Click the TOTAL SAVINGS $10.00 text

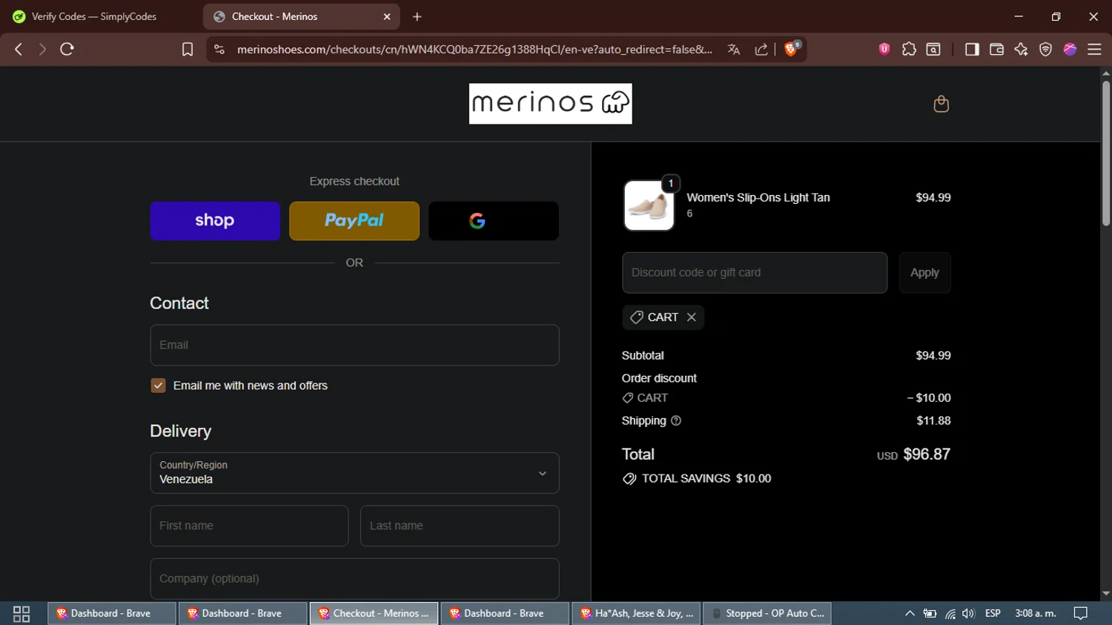[706, 479]
